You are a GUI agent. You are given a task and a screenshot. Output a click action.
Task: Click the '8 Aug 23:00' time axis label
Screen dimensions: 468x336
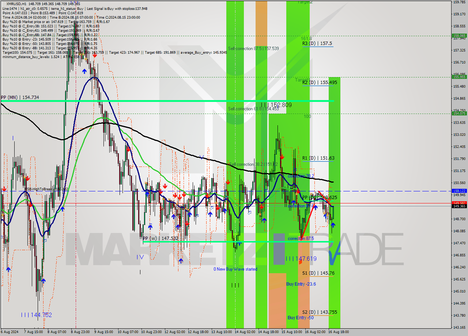click(x=81, y=332)
